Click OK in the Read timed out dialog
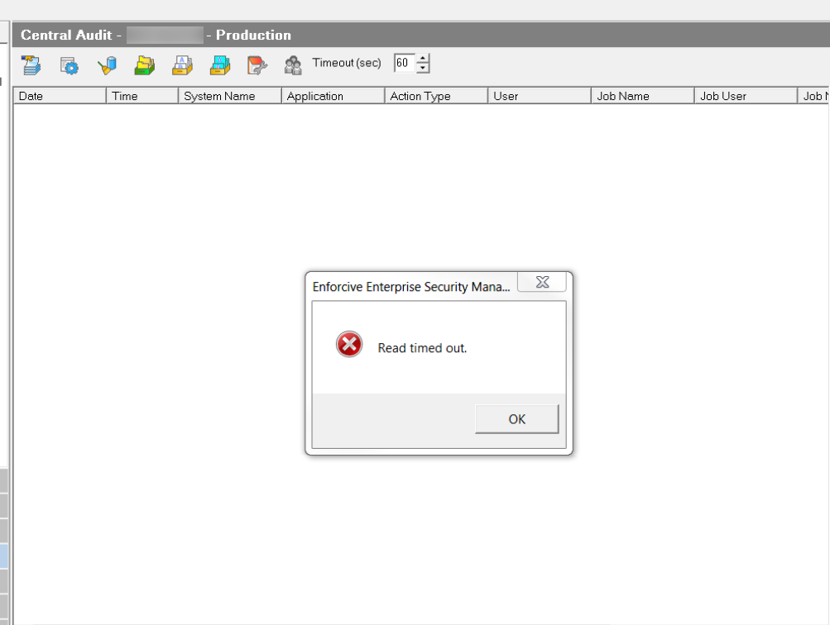Viewport: 830px width, 625px height. tap(516, 419)
